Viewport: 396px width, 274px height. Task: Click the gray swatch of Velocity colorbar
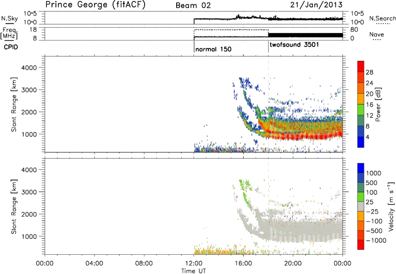pyautogui.click(x=361, y=207)
